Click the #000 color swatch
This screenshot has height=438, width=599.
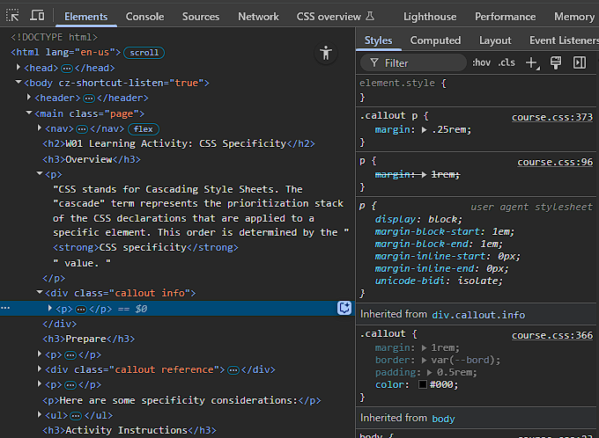[422, 384]
